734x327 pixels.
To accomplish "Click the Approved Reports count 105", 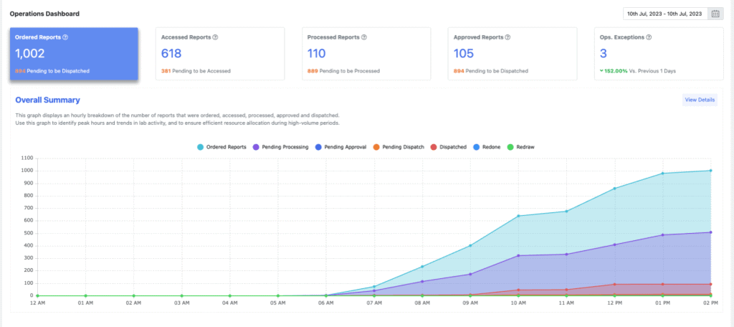I will (464, 53).
